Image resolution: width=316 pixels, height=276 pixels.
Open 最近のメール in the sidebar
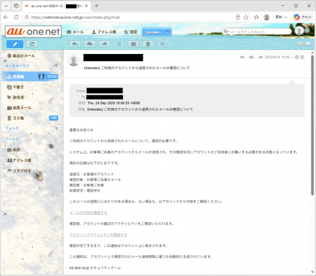point(21,56)
